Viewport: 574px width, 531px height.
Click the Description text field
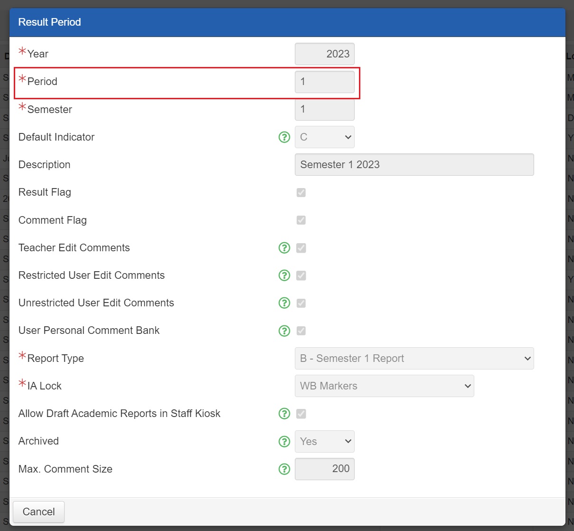click(414, 164)
